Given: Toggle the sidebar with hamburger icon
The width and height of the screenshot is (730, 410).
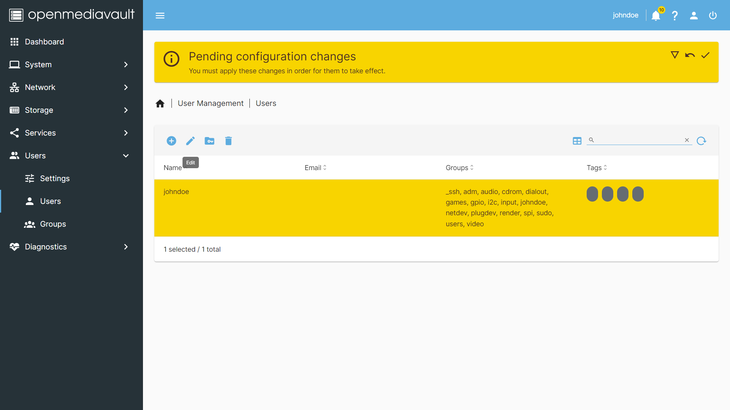Looking at the screenshot, I should click(x=160, y=16).
